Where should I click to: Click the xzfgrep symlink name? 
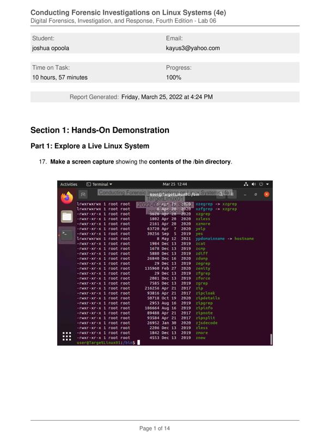[204, 209]
